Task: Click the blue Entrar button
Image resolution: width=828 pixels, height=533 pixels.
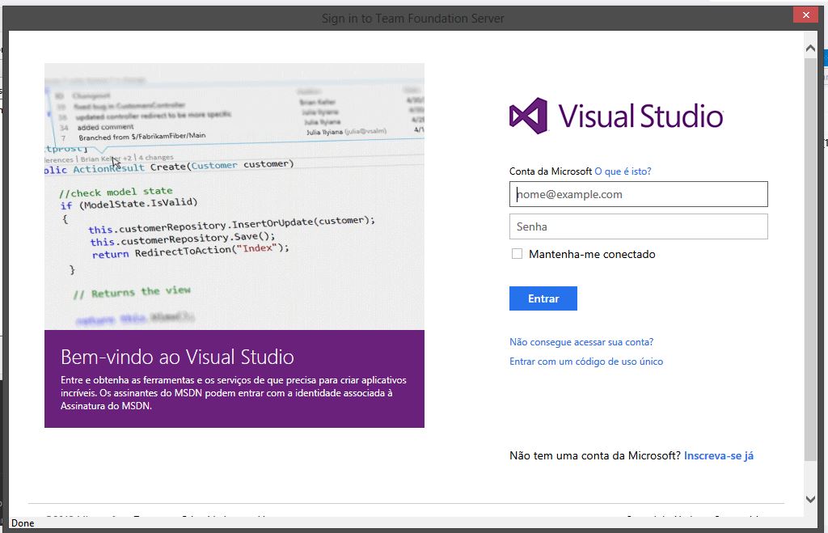Action: click(543, 298)
